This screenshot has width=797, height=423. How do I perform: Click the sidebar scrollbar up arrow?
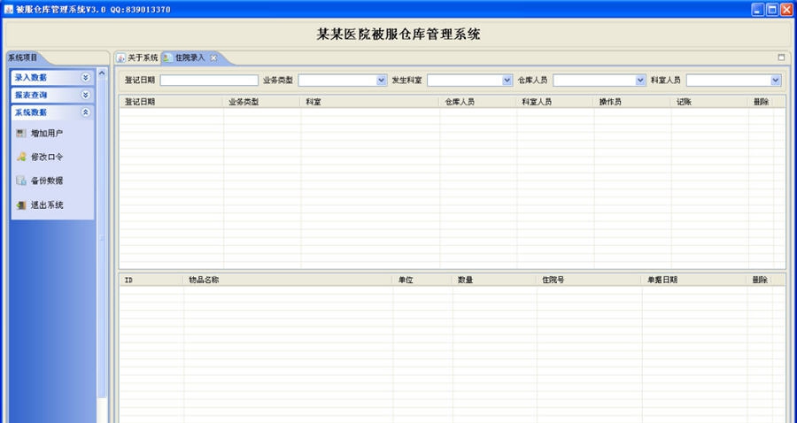click(x=102, y=73)
